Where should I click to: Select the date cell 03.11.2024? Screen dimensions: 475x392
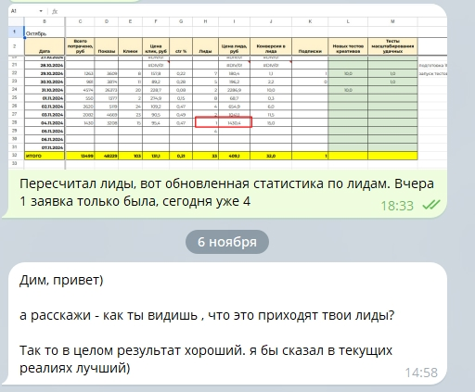[45, 115]
